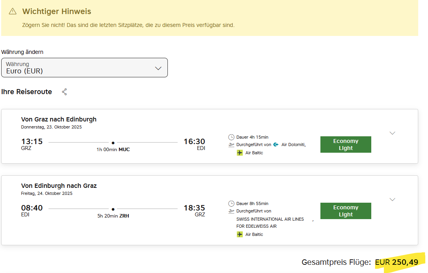Viewport: 428px width, 273px height.
Task: Click Air Baltic logo in Graz–Edinburgh flight
Action: coord(240,153)
